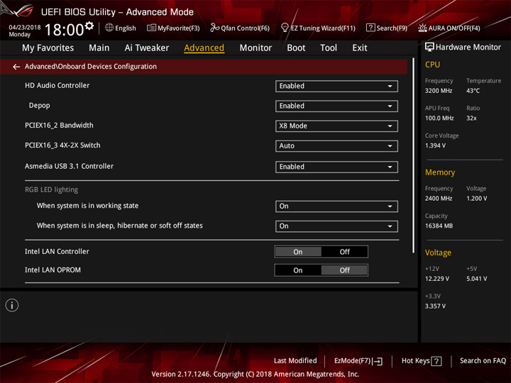This screenshot has height=383, width=511.
Task: Click the Hot Keys question mark icon
Action: 436,361
